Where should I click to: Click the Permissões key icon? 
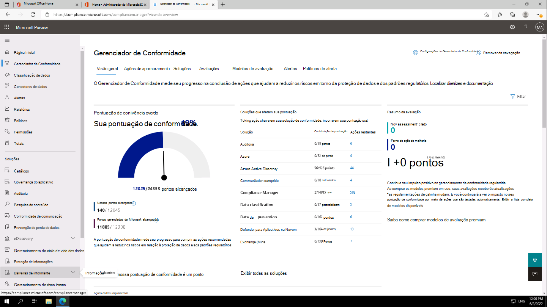click(x=7, y=132)
